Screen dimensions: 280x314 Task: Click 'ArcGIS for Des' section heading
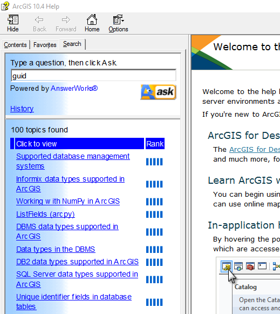point(244,136)
